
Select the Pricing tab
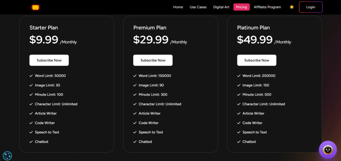tap(241, 7)
